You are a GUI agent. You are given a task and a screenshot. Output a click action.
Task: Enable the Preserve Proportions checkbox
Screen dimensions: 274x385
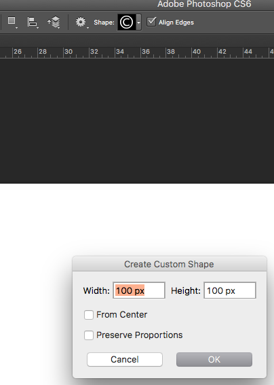click(x=89, y=335)
